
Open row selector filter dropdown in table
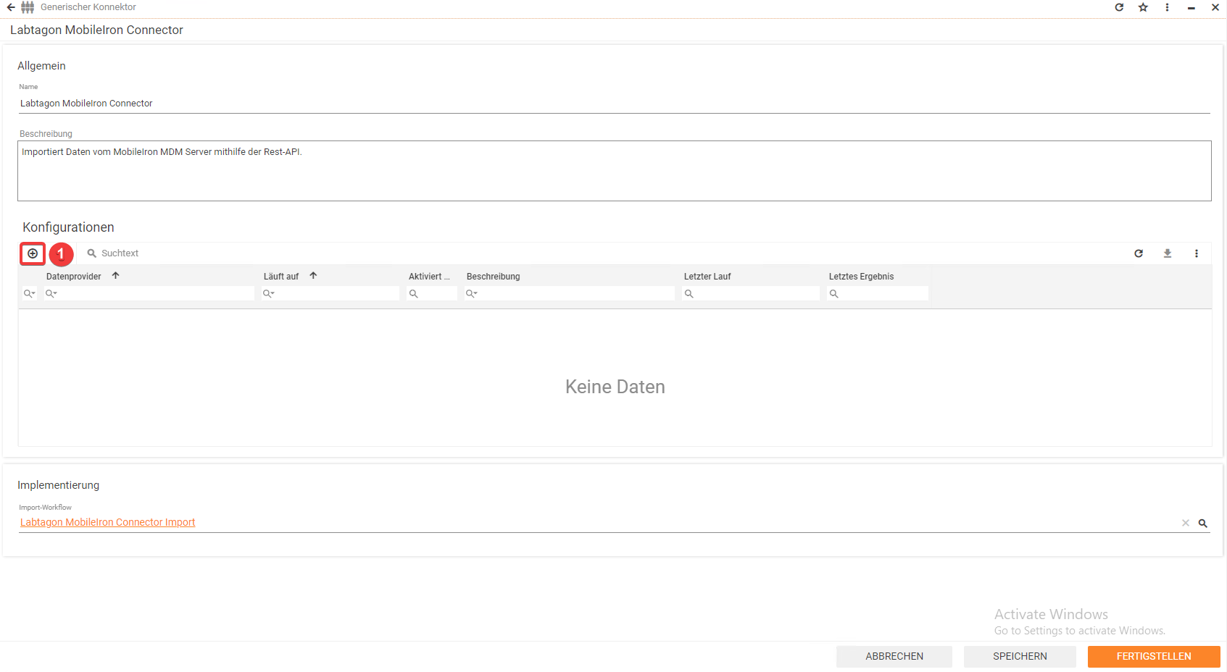pos(29,293)
